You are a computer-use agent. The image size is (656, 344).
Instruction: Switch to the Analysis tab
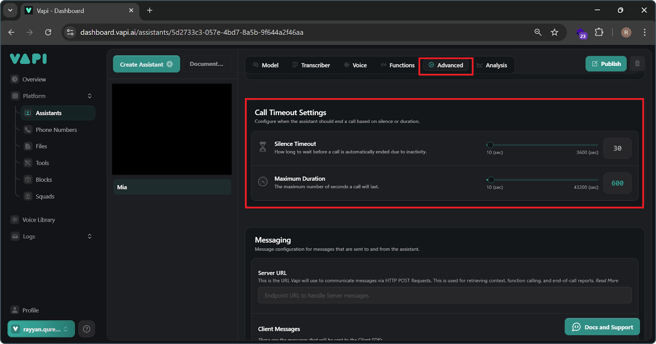[492, 65]
